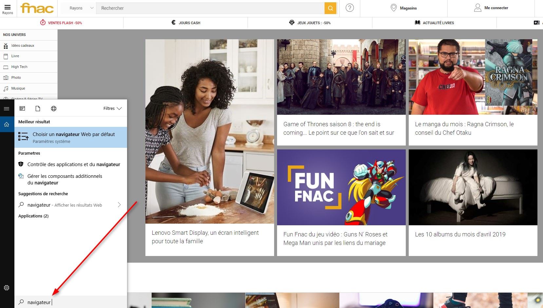Select Idées cadeaux in Nos Univers

pyautogui.click(x=29, y=46)
